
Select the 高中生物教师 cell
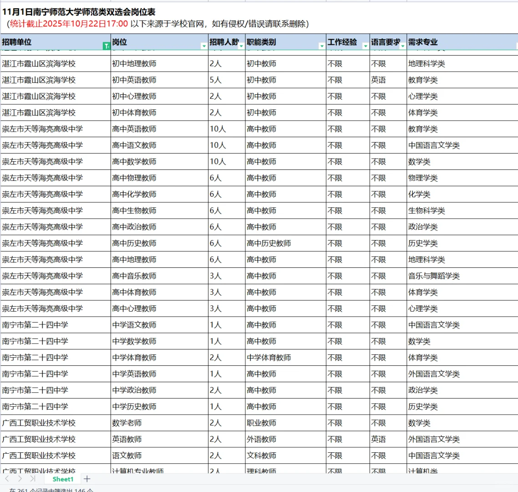click(159, 210)
